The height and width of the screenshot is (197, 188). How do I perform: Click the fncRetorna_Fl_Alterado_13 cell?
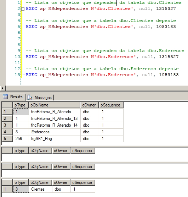click(55, 118)
